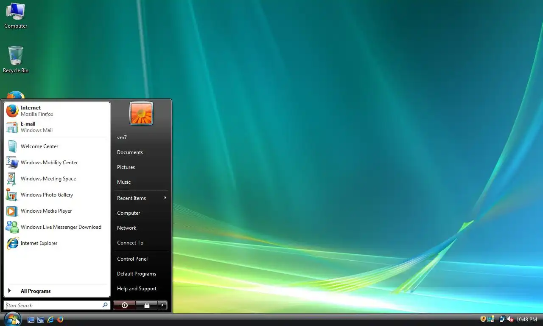The image size is (543, 326).
Task: Launch Mozilla Firefox from the Internet entry
Action: click(x=57, y=111)
